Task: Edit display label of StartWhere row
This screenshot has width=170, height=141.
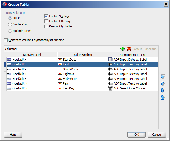Action: coord(32,69)
